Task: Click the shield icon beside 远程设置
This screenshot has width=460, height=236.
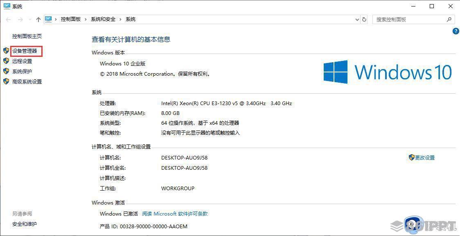Action: [x=6, y=61]
